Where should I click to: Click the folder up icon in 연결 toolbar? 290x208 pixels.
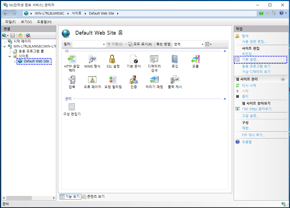(20, 35)
